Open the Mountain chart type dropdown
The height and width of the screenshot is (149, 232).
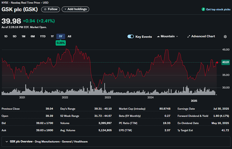pos(167,36)
